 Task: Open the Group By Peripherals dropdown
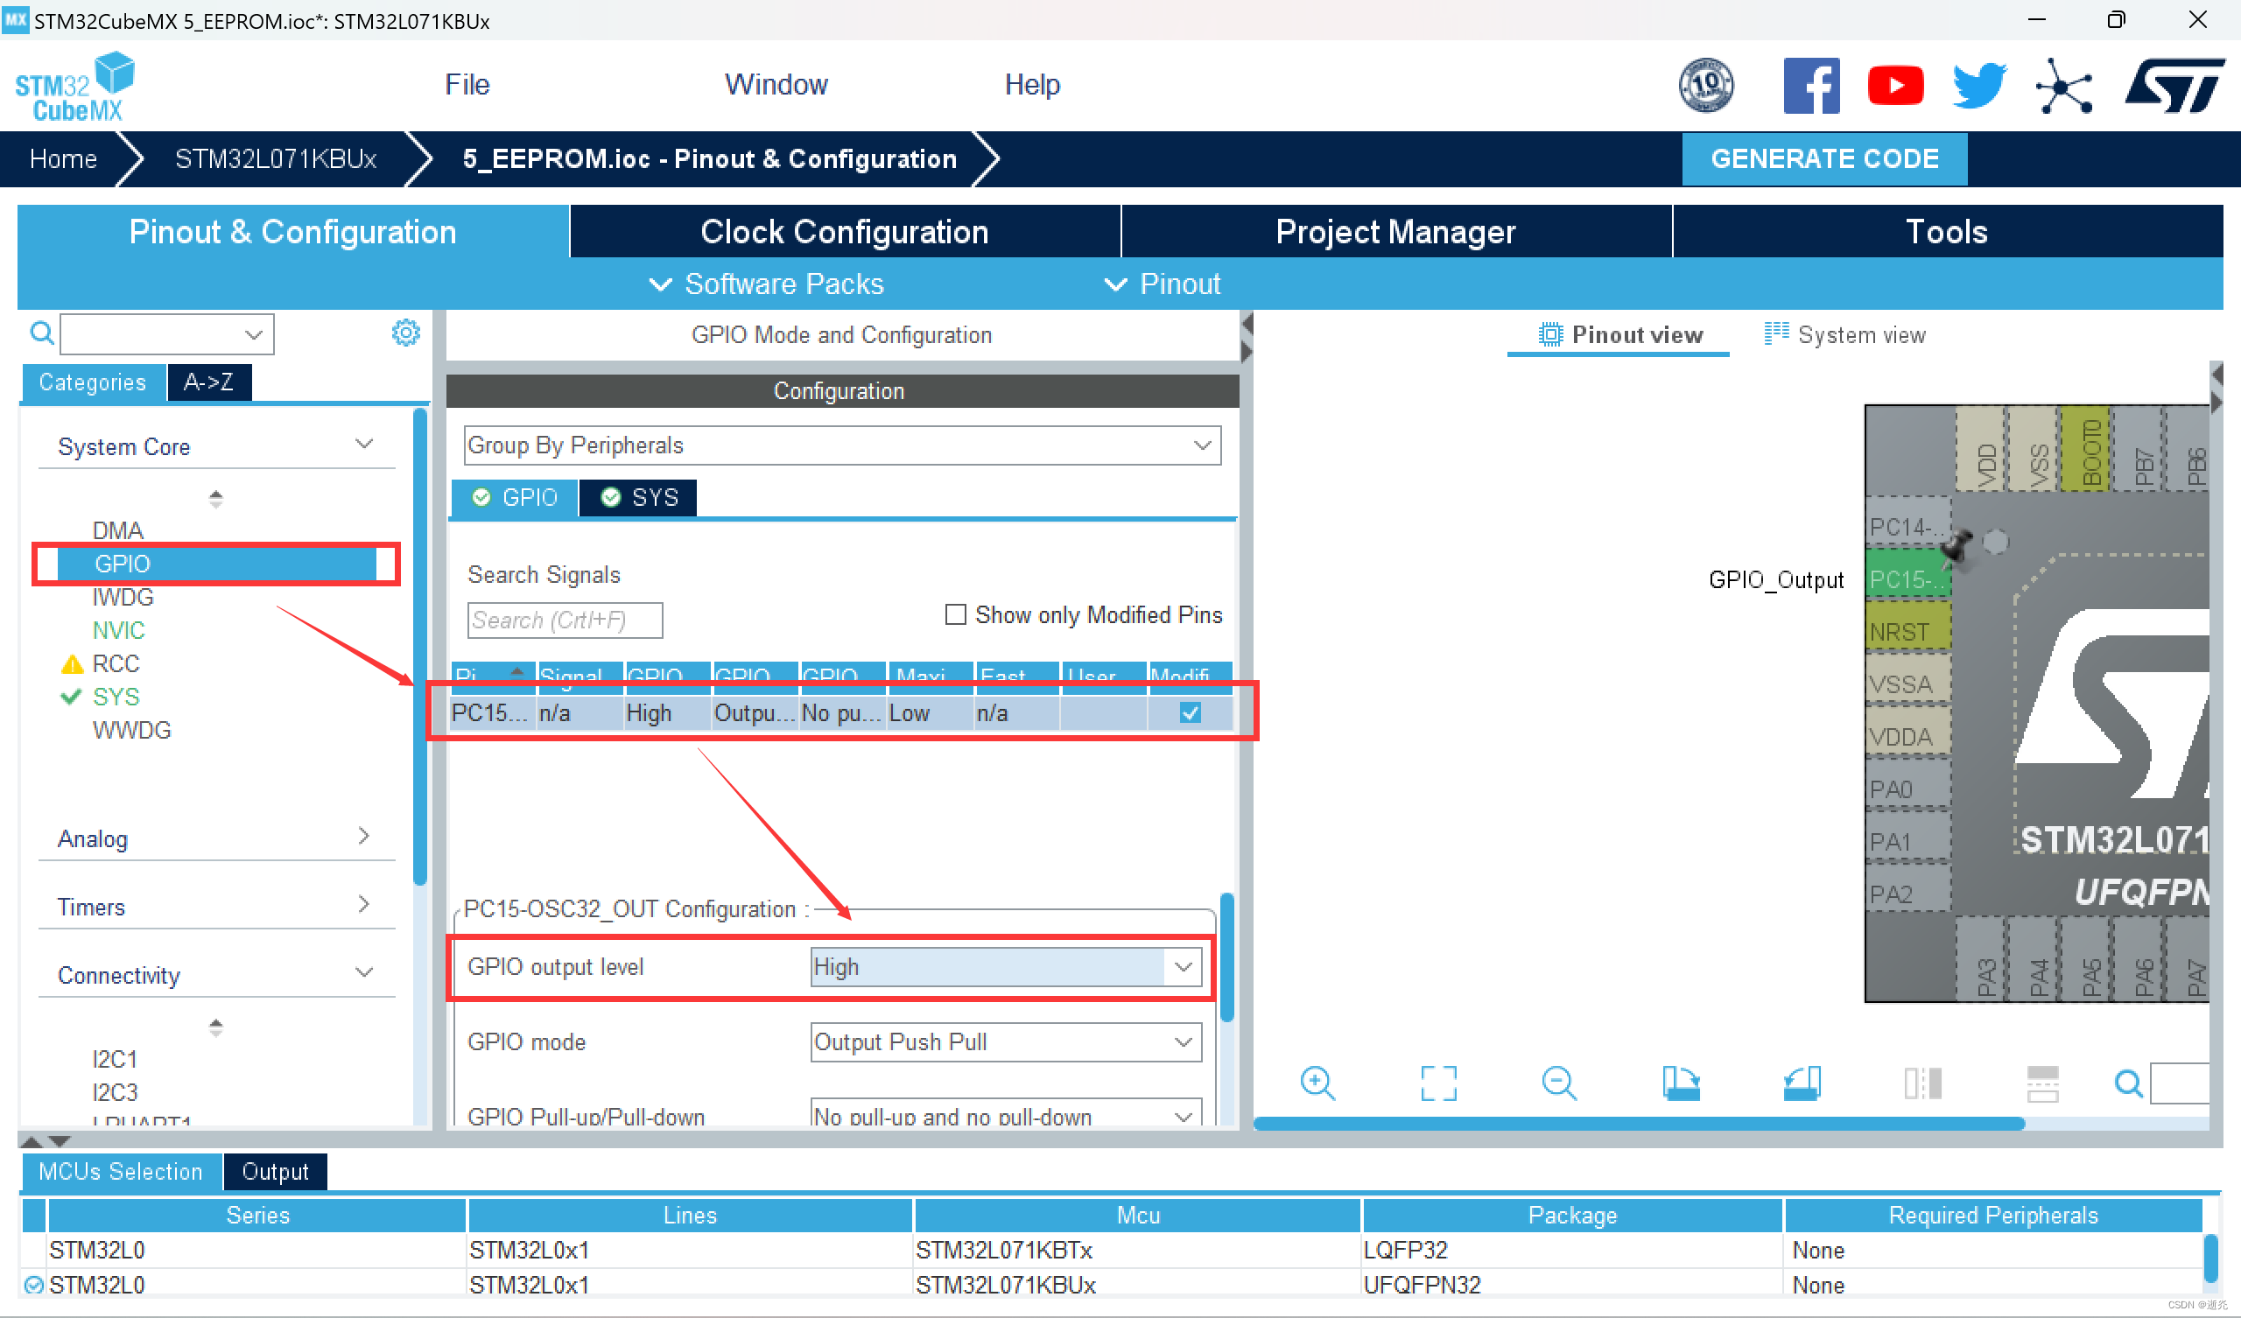pyautogui.click(x=841, y=445)
